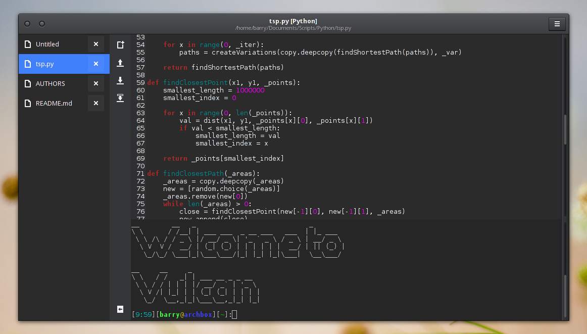The height and width of the screenshot is (334, 587).
Task: Click the AUTHORS file icon
Action: pyautogui.click(x=28, y=83)
